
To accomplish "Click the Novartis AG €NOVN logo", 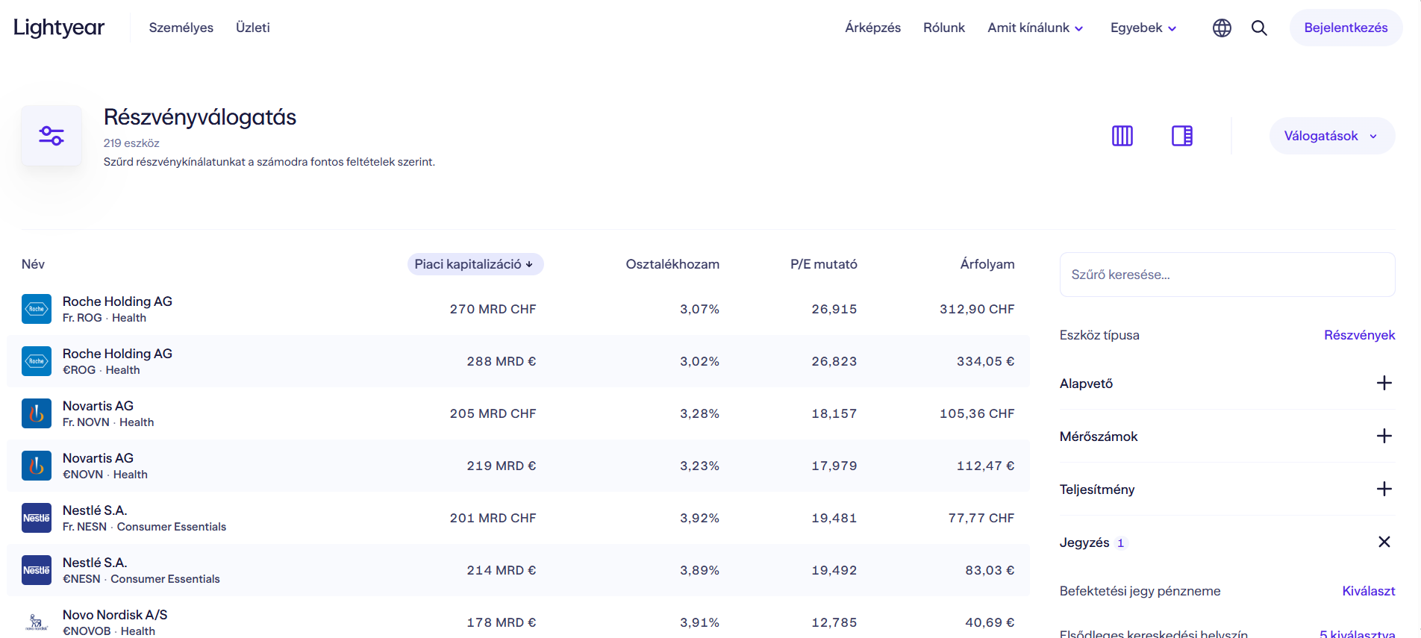I will [x=37, y=466].
